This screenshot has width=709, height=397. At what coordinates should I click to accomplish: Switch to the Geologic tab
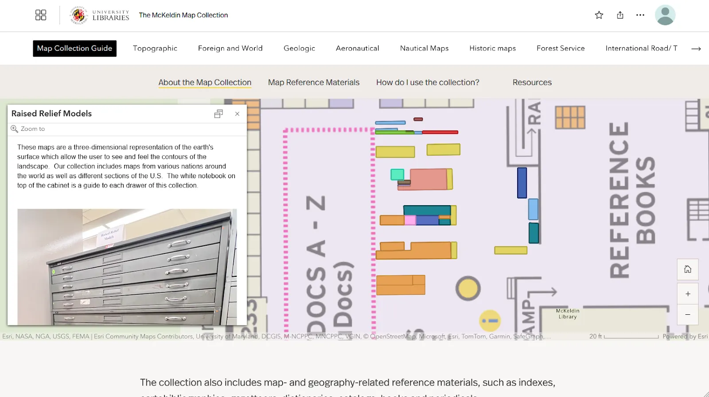(300, 48)
